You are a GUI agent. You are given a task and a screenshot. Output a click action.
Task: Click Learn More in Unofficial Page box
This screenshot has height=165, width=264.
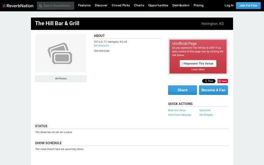click(x=198, y=70)
